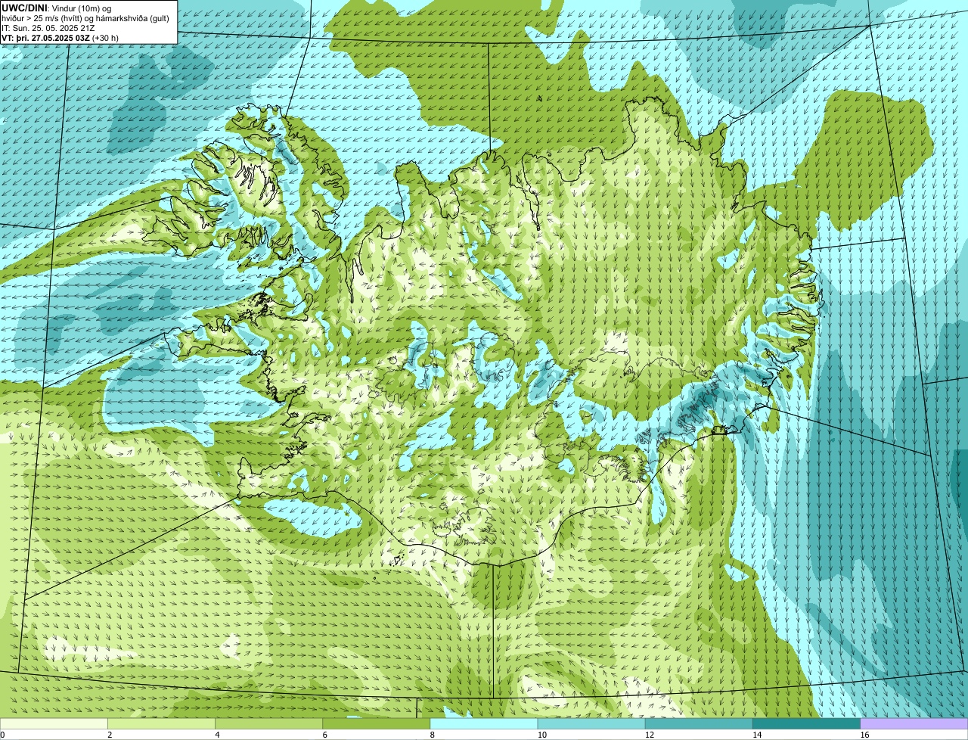Viewport: 968px width, 740px height.
Task: Click the legend scale label "12"
Action: click(x=649, y=735)
